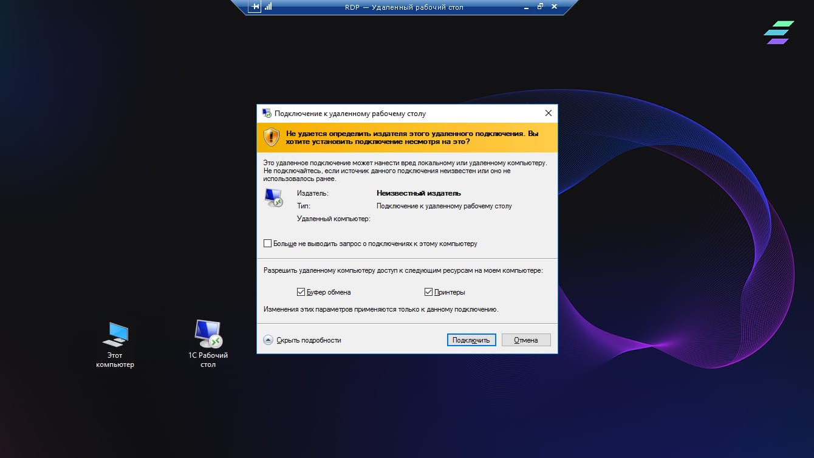The height and width of the screenshot is (458, 814).
Task: Disable the 'Принтеры' resource checkbox
Action: coord(428,292)
